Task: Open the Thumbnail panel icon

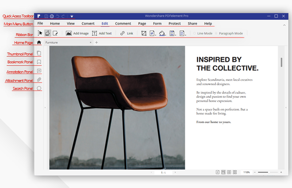Action: (x=39, y=53)
